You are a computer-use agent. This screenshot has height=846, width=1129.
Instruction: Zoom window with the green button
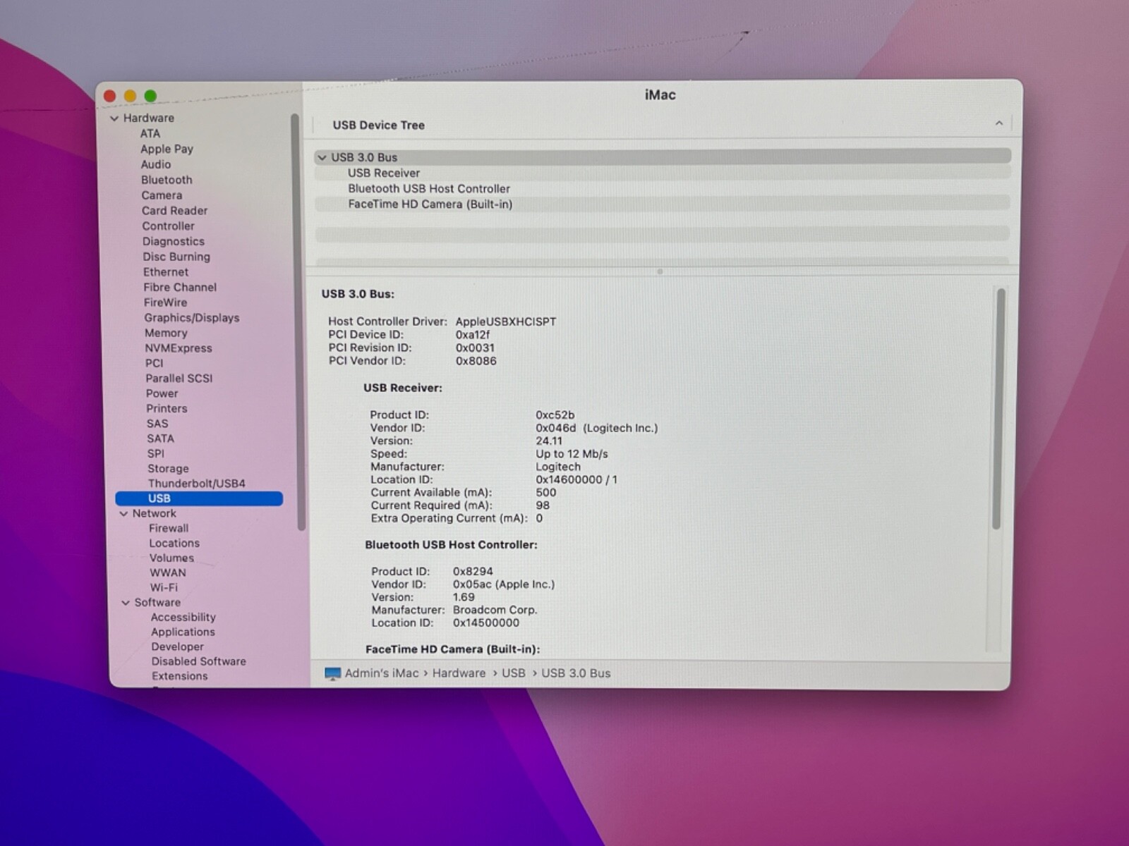(150, 96)
